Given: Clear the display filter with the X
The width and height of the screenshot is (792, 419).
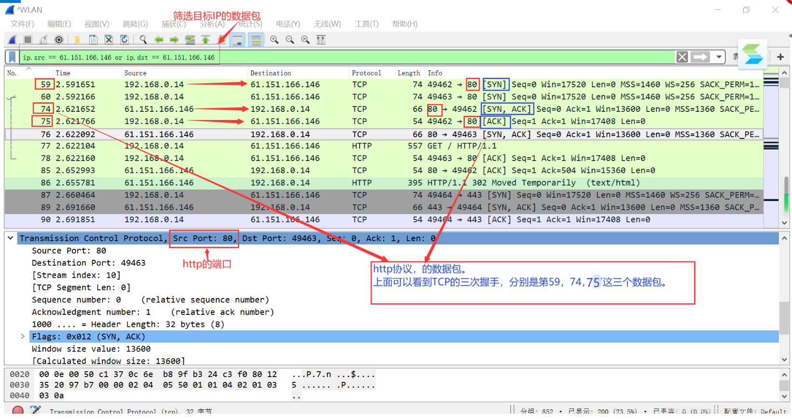Looking at the screenshot, I should (682, 57).
